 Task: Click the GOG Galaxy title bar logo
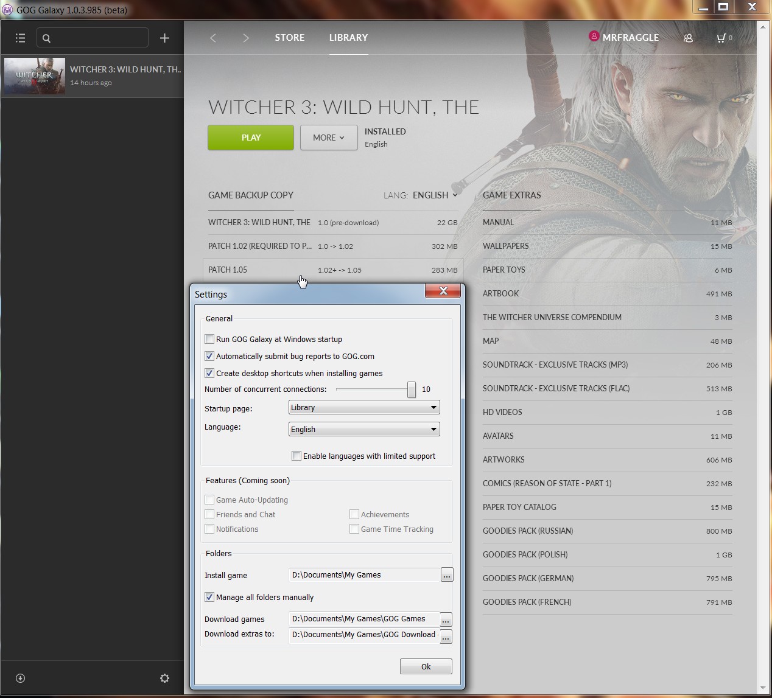click(7, 9)
